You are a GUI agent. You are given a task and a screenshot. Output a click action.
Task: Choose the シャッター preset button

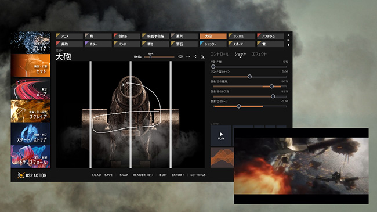[213, 44]
